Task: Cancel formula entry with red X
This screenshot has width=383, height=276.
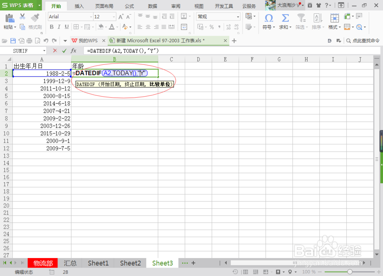Action: [x=55, y=51]
